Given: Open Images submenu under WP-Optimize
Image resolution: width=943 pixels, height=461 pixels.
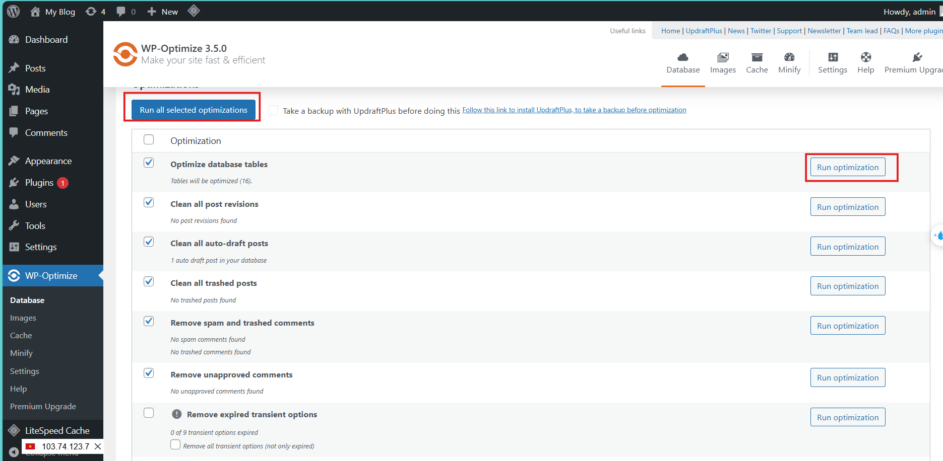Looking at the screenshot, I should [23, 318].
